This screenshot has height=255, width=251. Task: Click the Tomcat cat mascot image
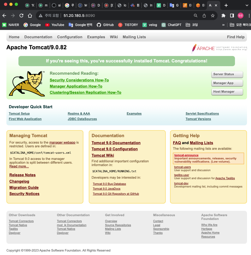[27, 84]
